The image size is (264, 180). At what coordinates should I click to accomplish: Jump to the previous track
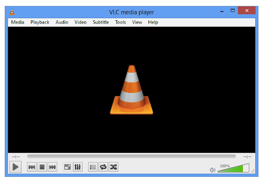pos(32,167)
